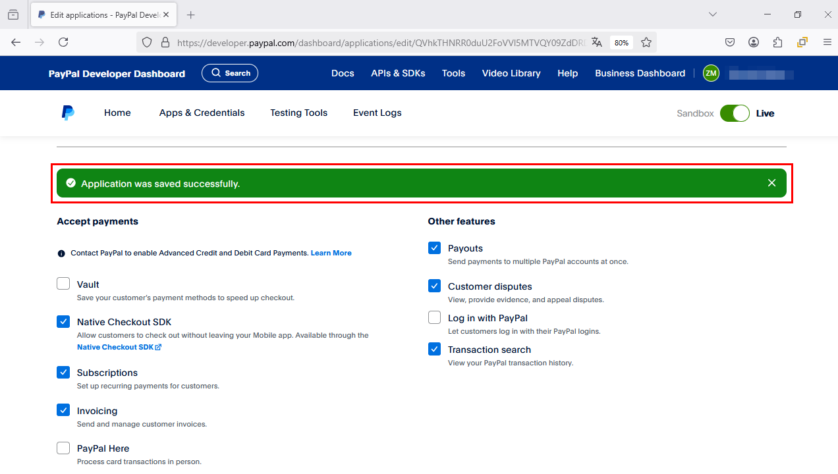
Task: Open the Native Checkout SDK link
Action: 119,347
